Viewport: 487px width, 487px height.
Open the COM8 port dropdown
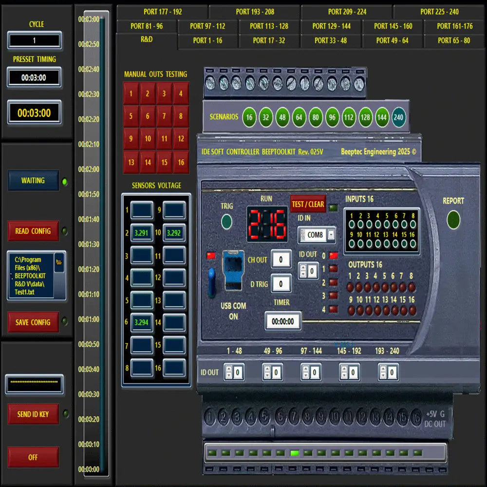pyautogui.click(x=331, y=235)
